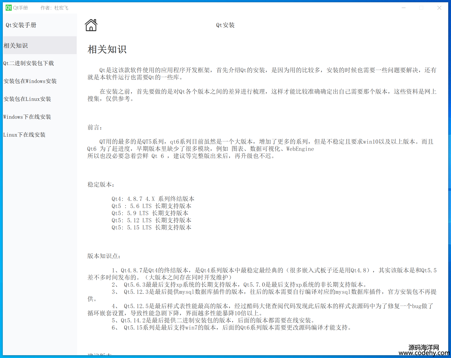The width and height of the screenshot is (451, 358).
Task: Minimize the Qt手册 window
Action: pos(403,8)
